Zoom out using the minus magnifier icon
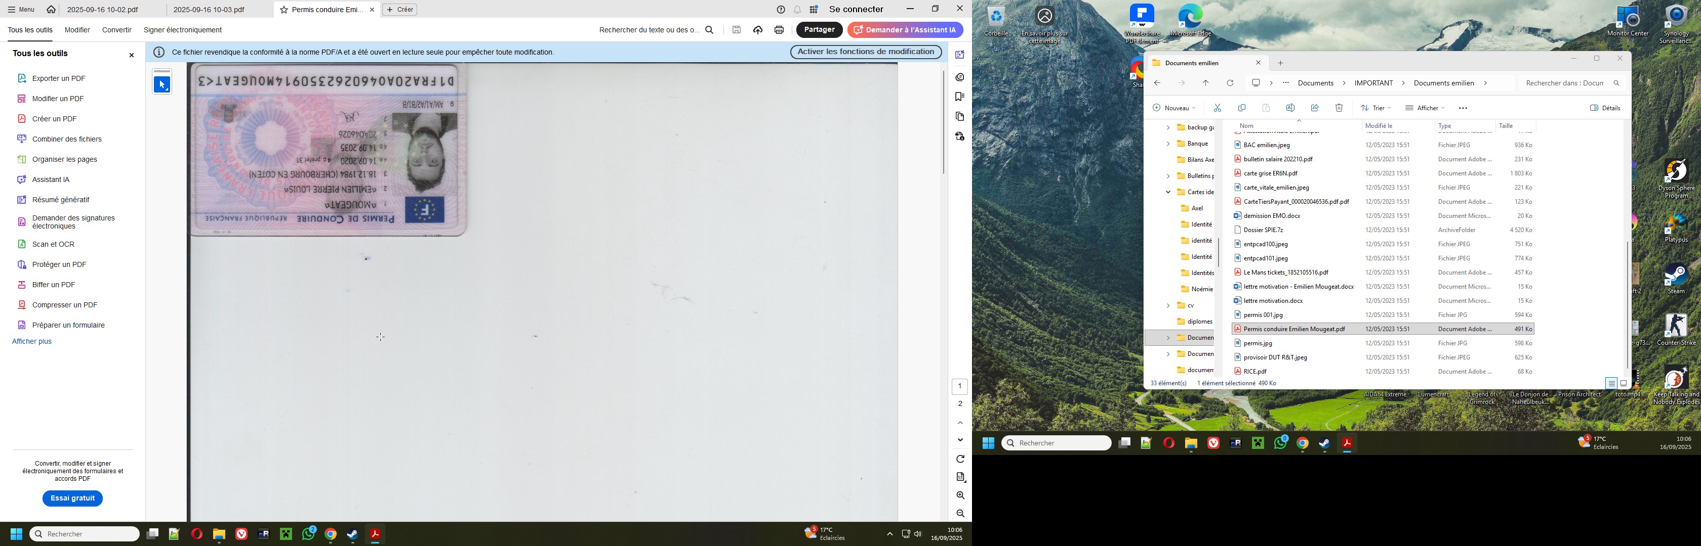The width and height of the screenshot is (1701, 546). pos(960,514)
